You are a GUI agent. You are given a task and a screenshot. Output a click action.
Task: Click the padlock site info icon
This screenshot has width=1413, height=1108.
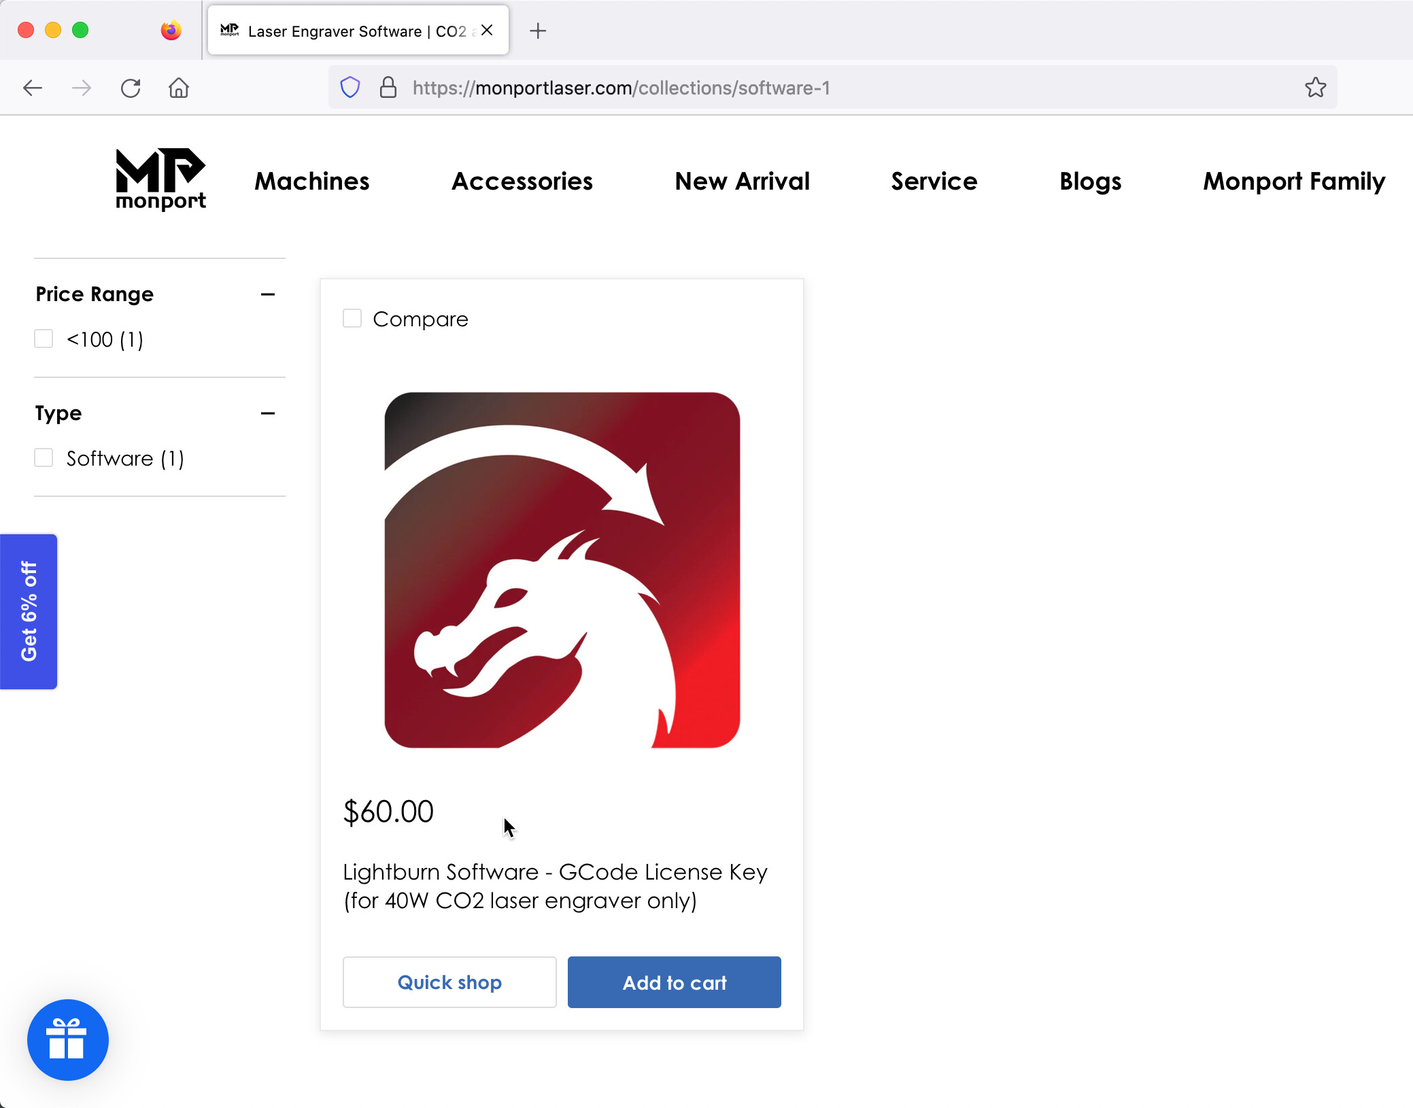(x=388, y=88)
